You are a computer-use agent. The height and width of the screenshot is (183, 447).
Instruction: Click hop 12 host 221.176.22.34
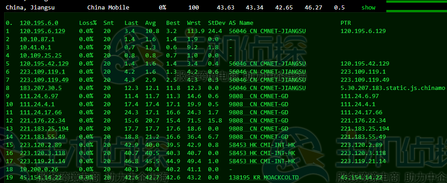tap(42, 121)
